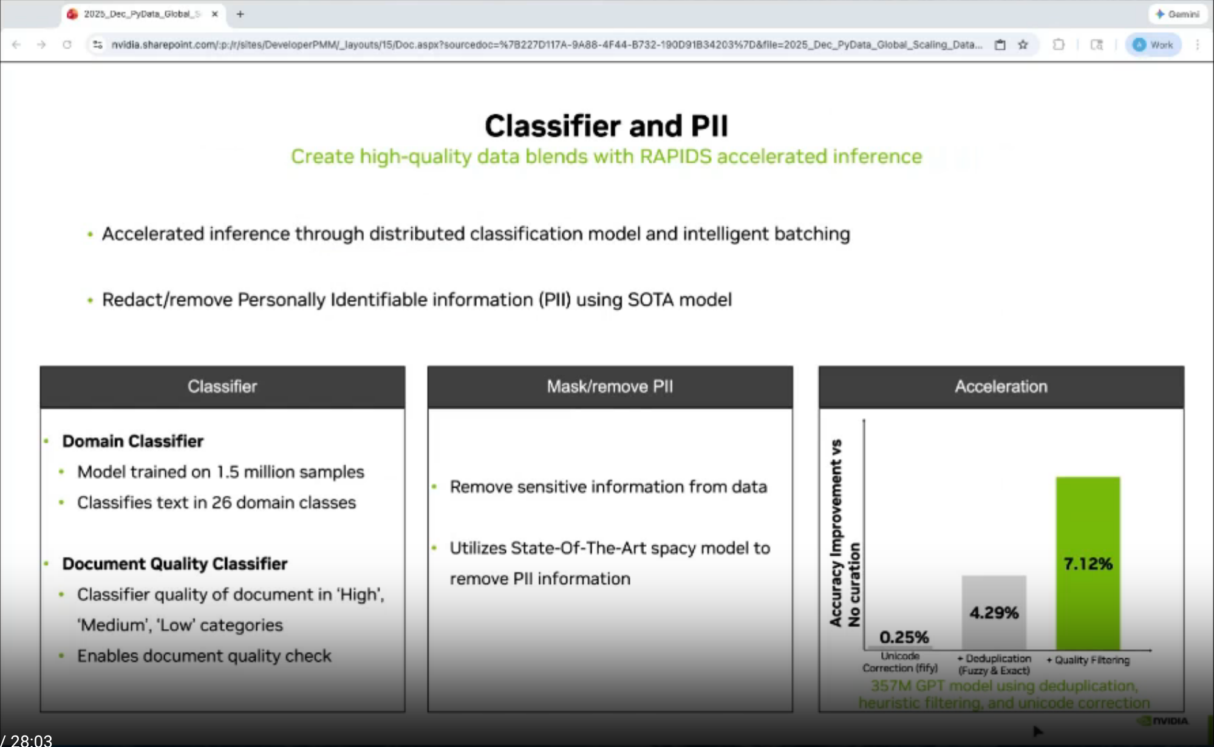
Task: Click the Mask/remove PII panel header
Action: [x=610, y=386]
